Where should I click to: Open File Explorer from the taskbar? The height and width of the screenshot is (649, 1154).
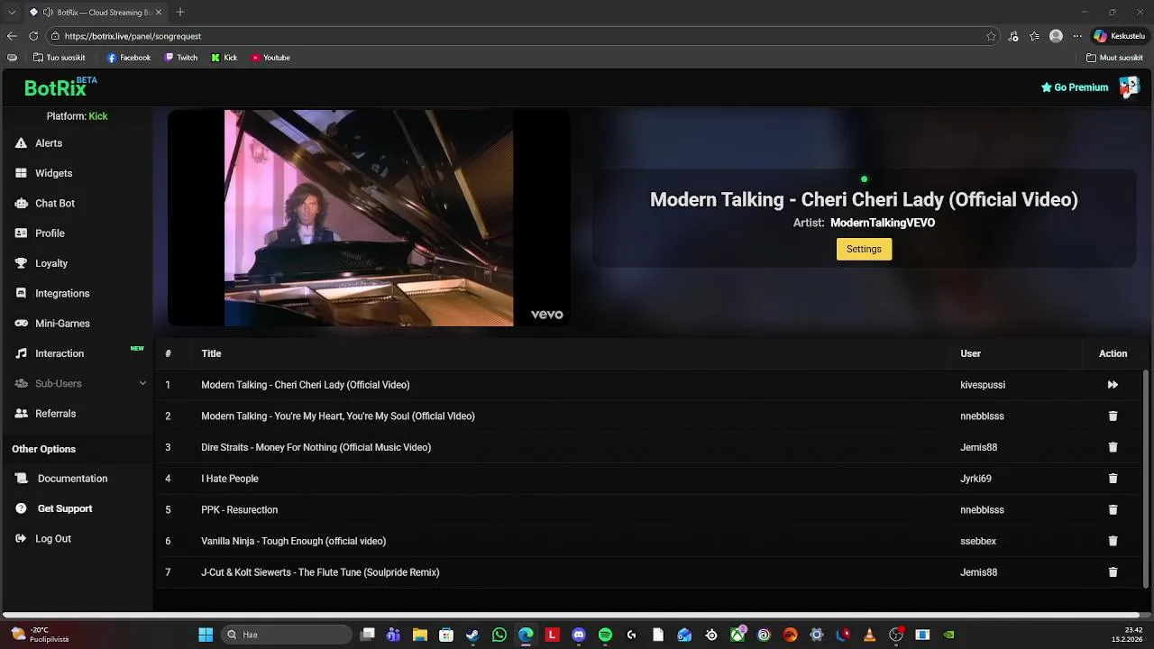tap(420, 635)
